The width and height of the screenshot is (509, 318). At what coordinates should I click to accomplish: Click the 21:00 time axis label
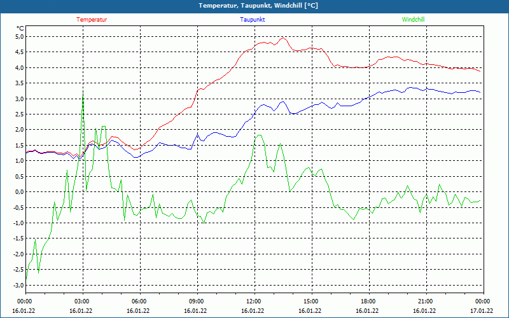(426, 301)
